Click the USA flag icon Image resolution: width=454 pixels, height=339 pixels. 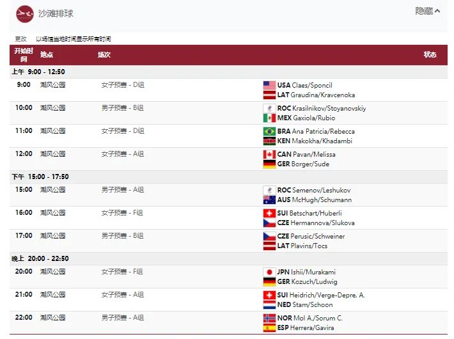pos(269,85)
